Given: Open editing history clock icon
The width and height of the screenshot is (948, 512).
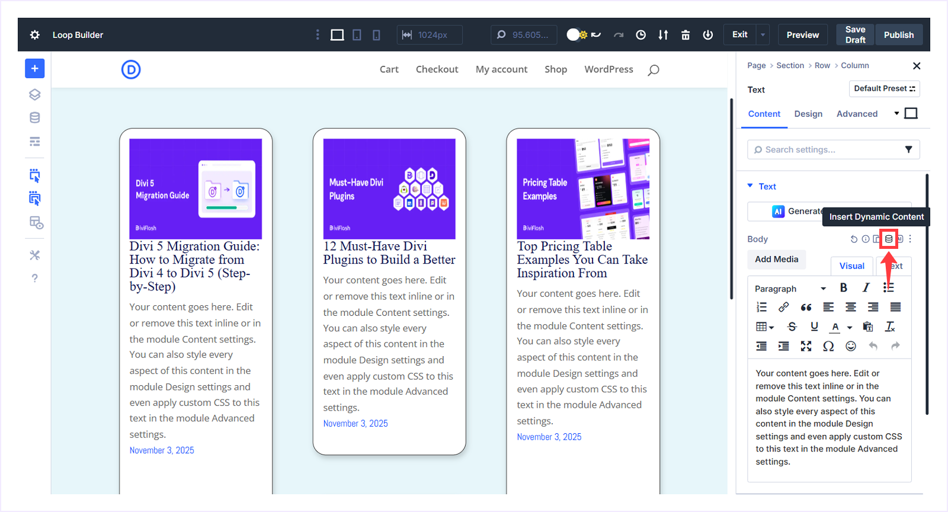Looking at the screenshot, I should click(x=640, y=35).
